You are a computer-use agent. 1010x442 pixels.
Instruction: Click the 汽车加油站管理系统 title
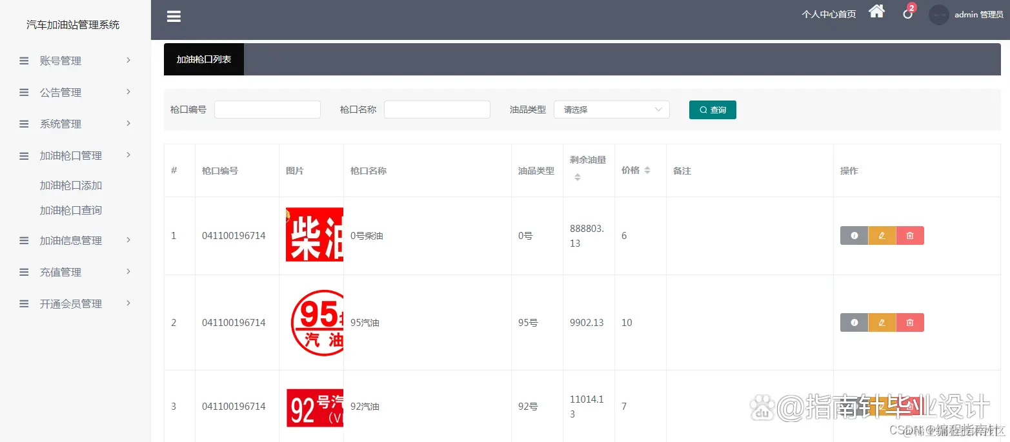coord(73,25)
